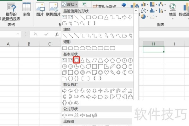Select the hexagon basic shape
Screen dimensions: 189x126
[118, 60]
